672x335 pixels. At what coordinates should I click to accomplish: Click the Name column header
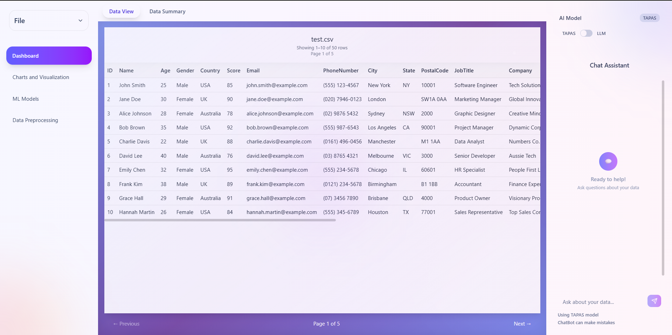(x=126, y=70)
